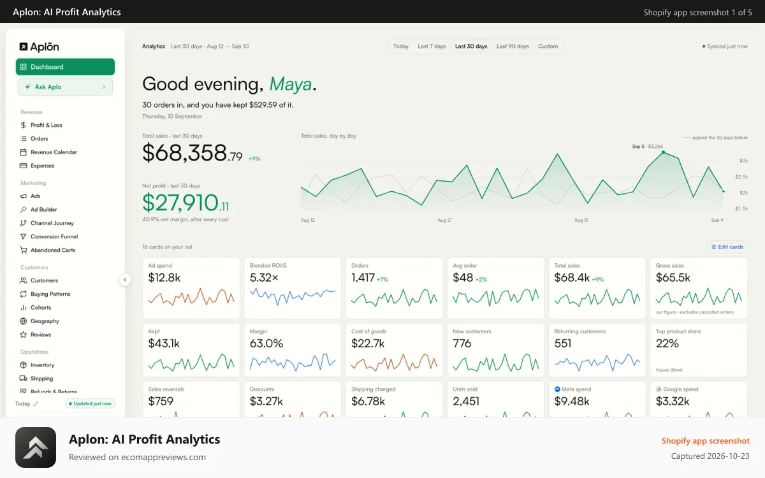Screen dimensions: 765x478
Task: Click the Gross sales $65.5k card
Action: 699,288
